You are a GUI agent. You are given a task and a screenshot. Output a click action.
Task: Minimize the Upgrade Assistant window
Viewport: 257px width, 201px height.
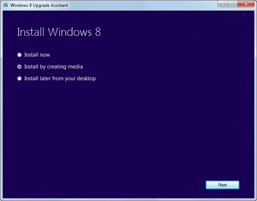(222, 4)
